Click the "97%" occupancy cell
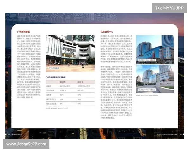The image size is (190, 152). coord(79,95)
